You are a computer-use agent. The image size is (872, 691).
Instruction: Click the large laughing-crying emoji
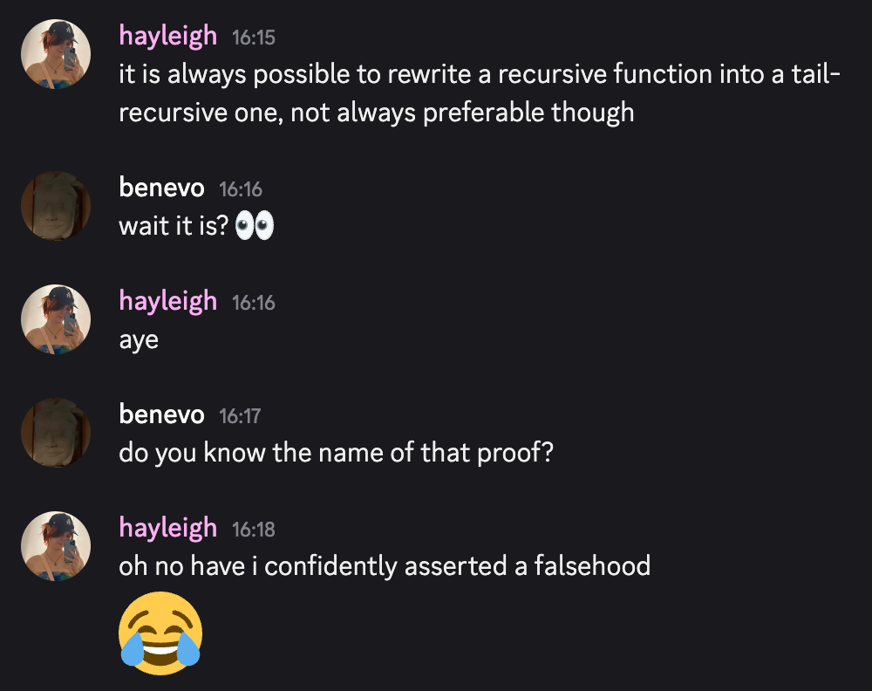click(x=160, y=633)
